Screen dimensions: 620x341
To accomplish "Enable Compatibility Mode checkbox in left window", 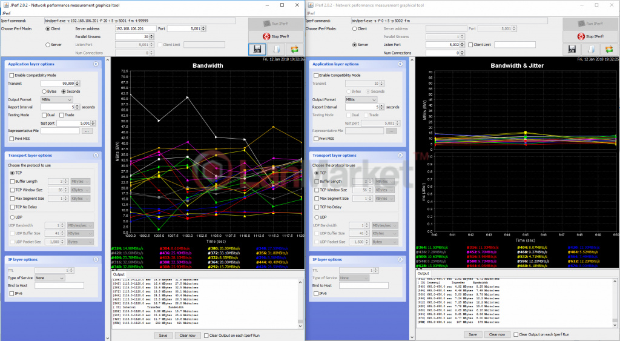I will 12,75.
